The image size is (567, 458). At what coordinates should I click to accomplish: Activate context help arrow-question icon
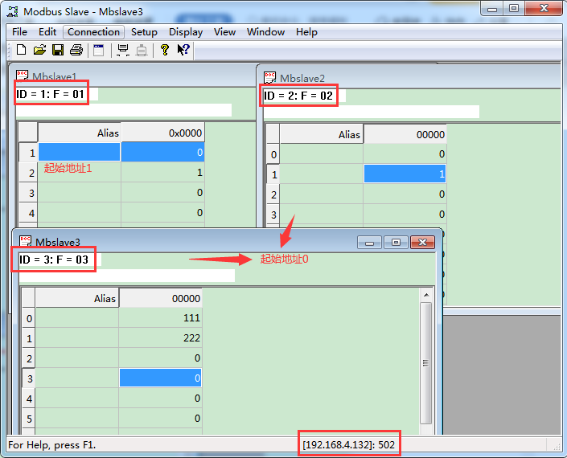coord(183,50)
